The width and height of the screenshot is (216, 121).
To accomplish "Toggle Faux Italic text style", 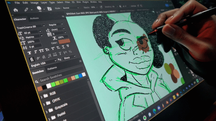I will [x=36, y=52].
